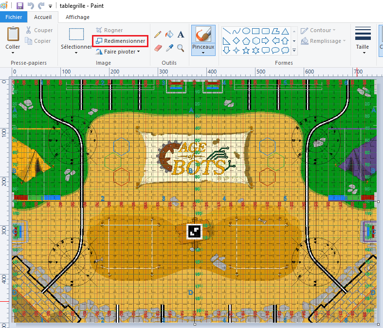Image resolution: width=383 pixels, height=328 pixels.
Task: Select the Magnifier tool
Action: 181,48
